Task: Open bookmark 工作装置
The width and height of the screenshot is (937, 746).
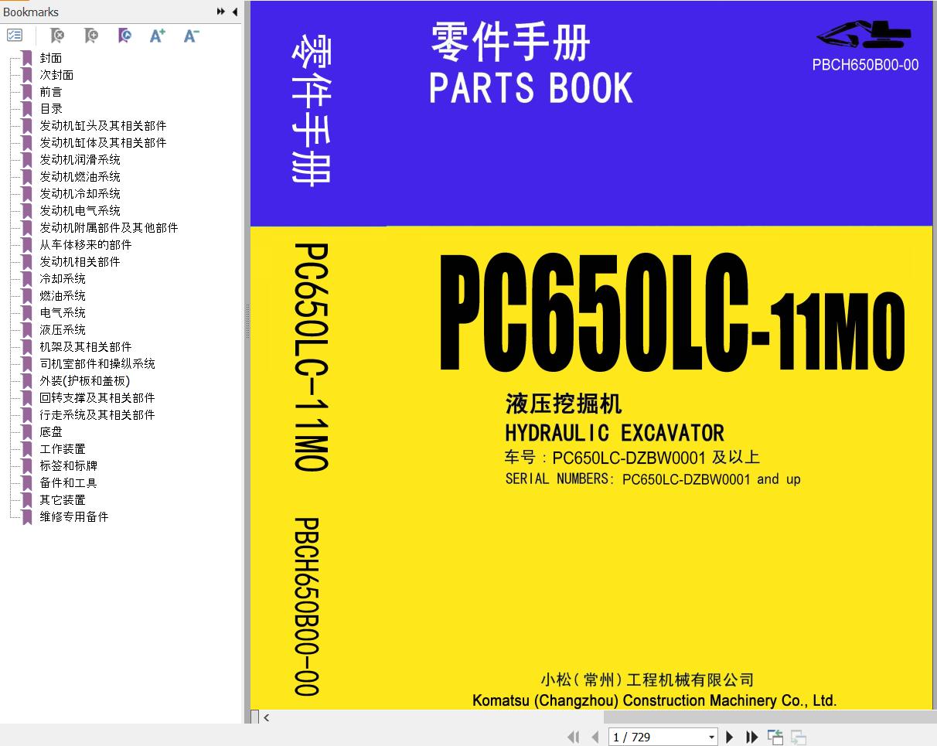Action: point(63,449)
